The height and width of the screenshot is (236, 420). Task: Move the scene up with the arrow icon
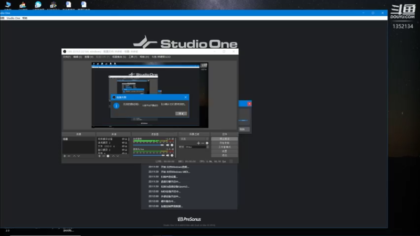pyautogui.click(x=74, y=156)
